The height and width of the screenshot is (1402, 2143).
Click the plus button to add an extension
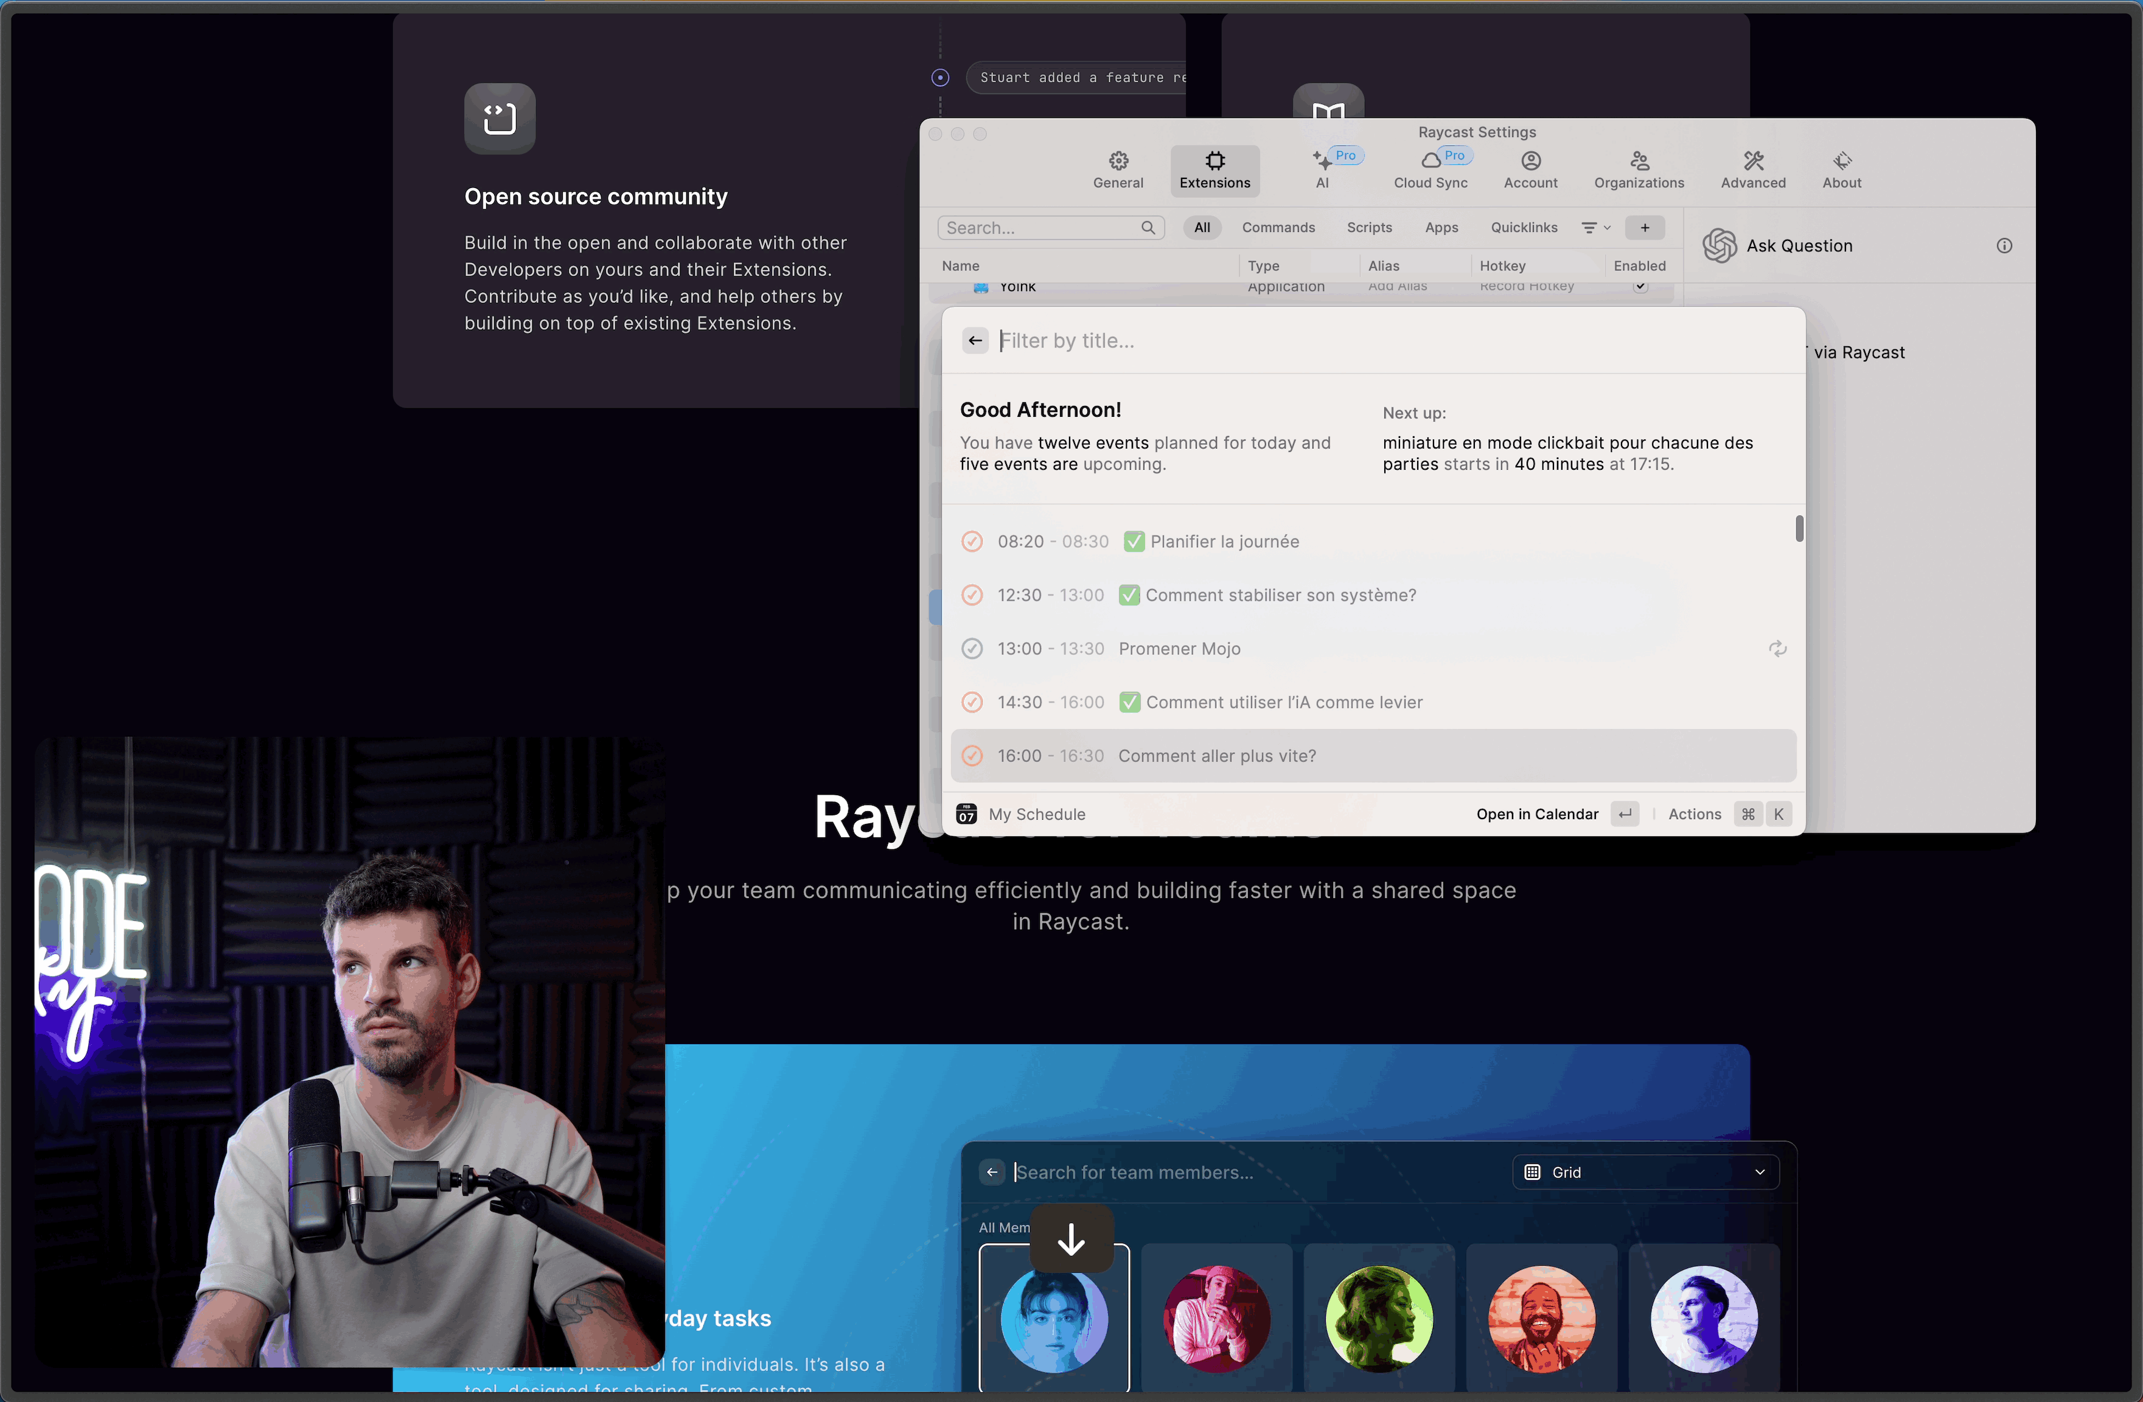click(x=1644, y=228)
